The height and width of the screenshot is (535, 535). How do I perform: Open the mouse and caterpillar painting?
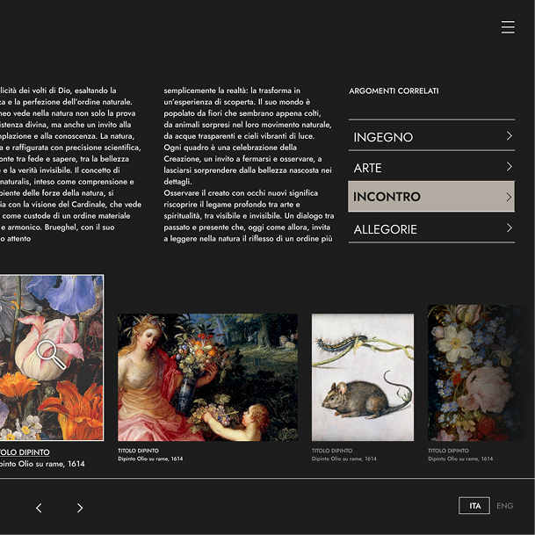coord(363,377)
